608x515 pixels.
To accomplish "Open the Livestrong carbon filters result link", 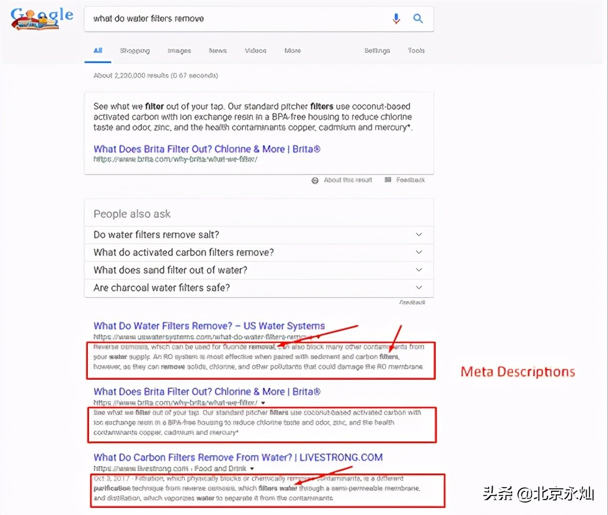I will [237, 457].
